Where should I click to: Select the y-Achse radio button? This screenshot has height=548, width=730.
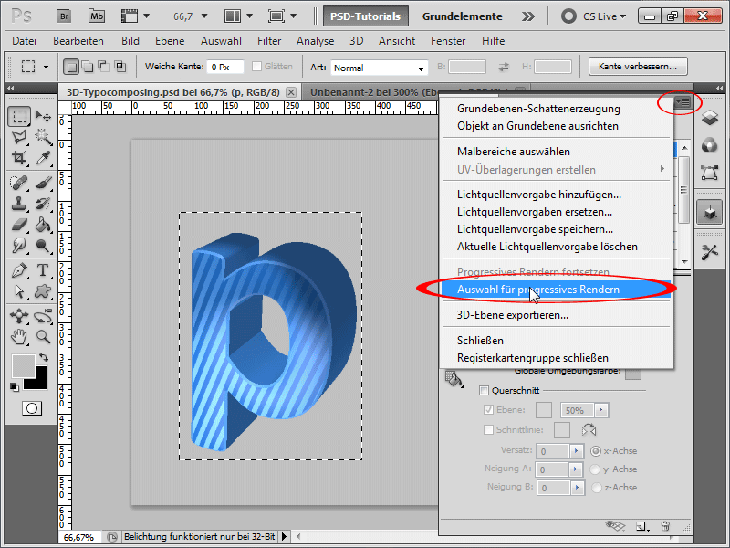pyautogui.click(x=595, y=469)
